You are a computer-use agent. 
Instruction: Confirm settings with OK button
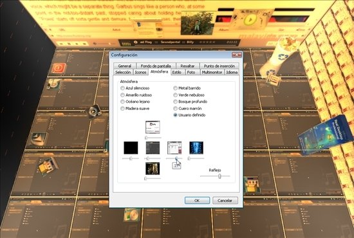[x=197, y=200]
